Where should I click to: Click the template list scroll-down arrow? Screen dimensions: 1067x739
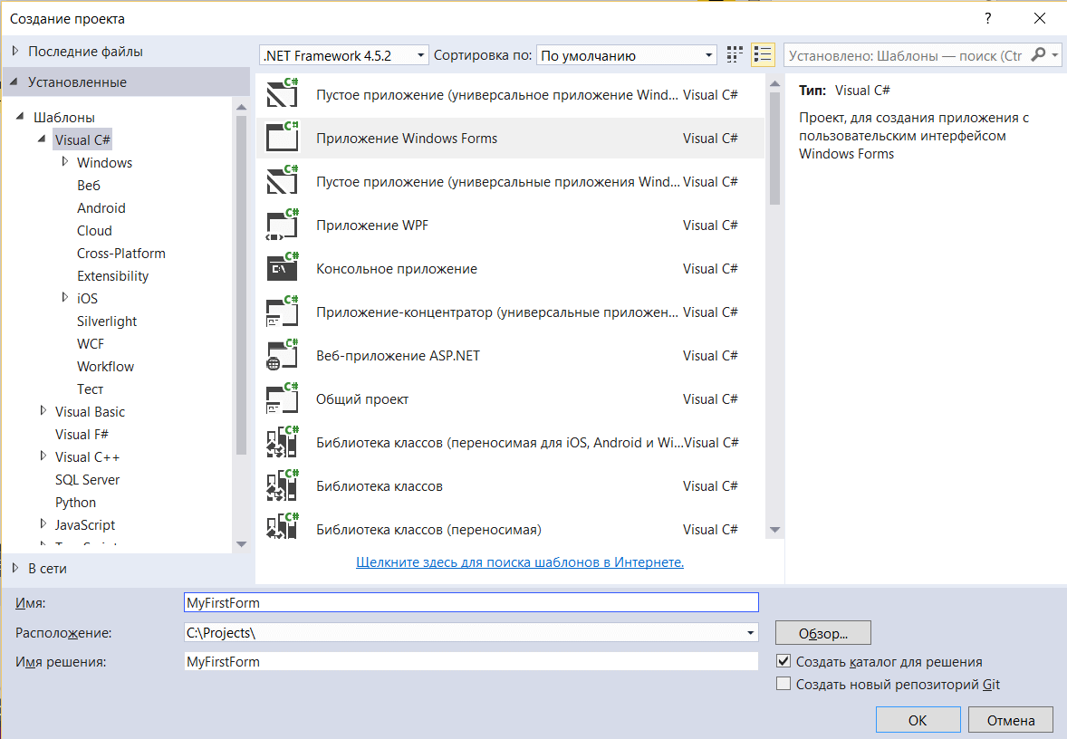pyautogui.click(x=774, y=530)
